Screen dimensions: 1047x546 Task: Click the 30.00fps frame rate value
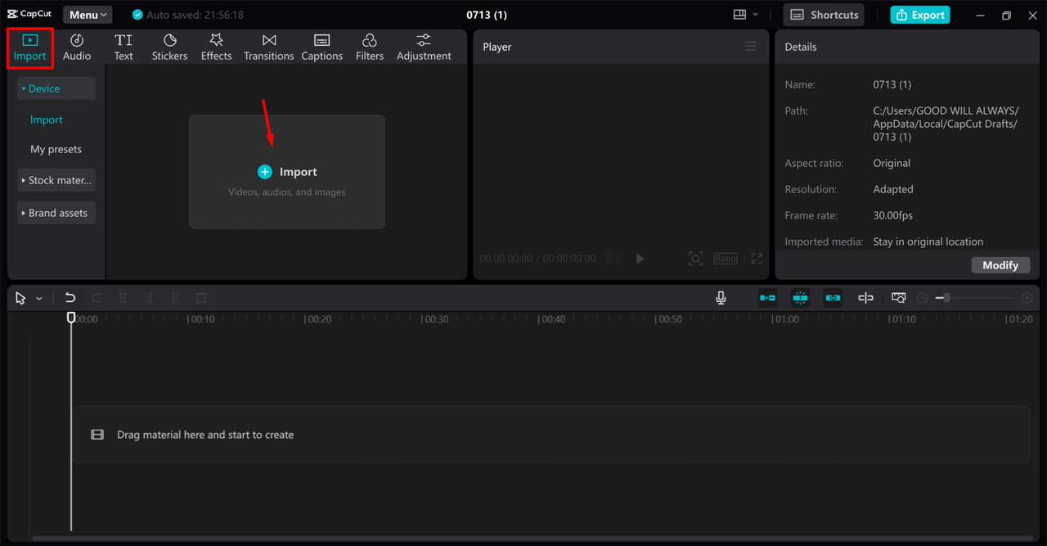click(893, 215)
